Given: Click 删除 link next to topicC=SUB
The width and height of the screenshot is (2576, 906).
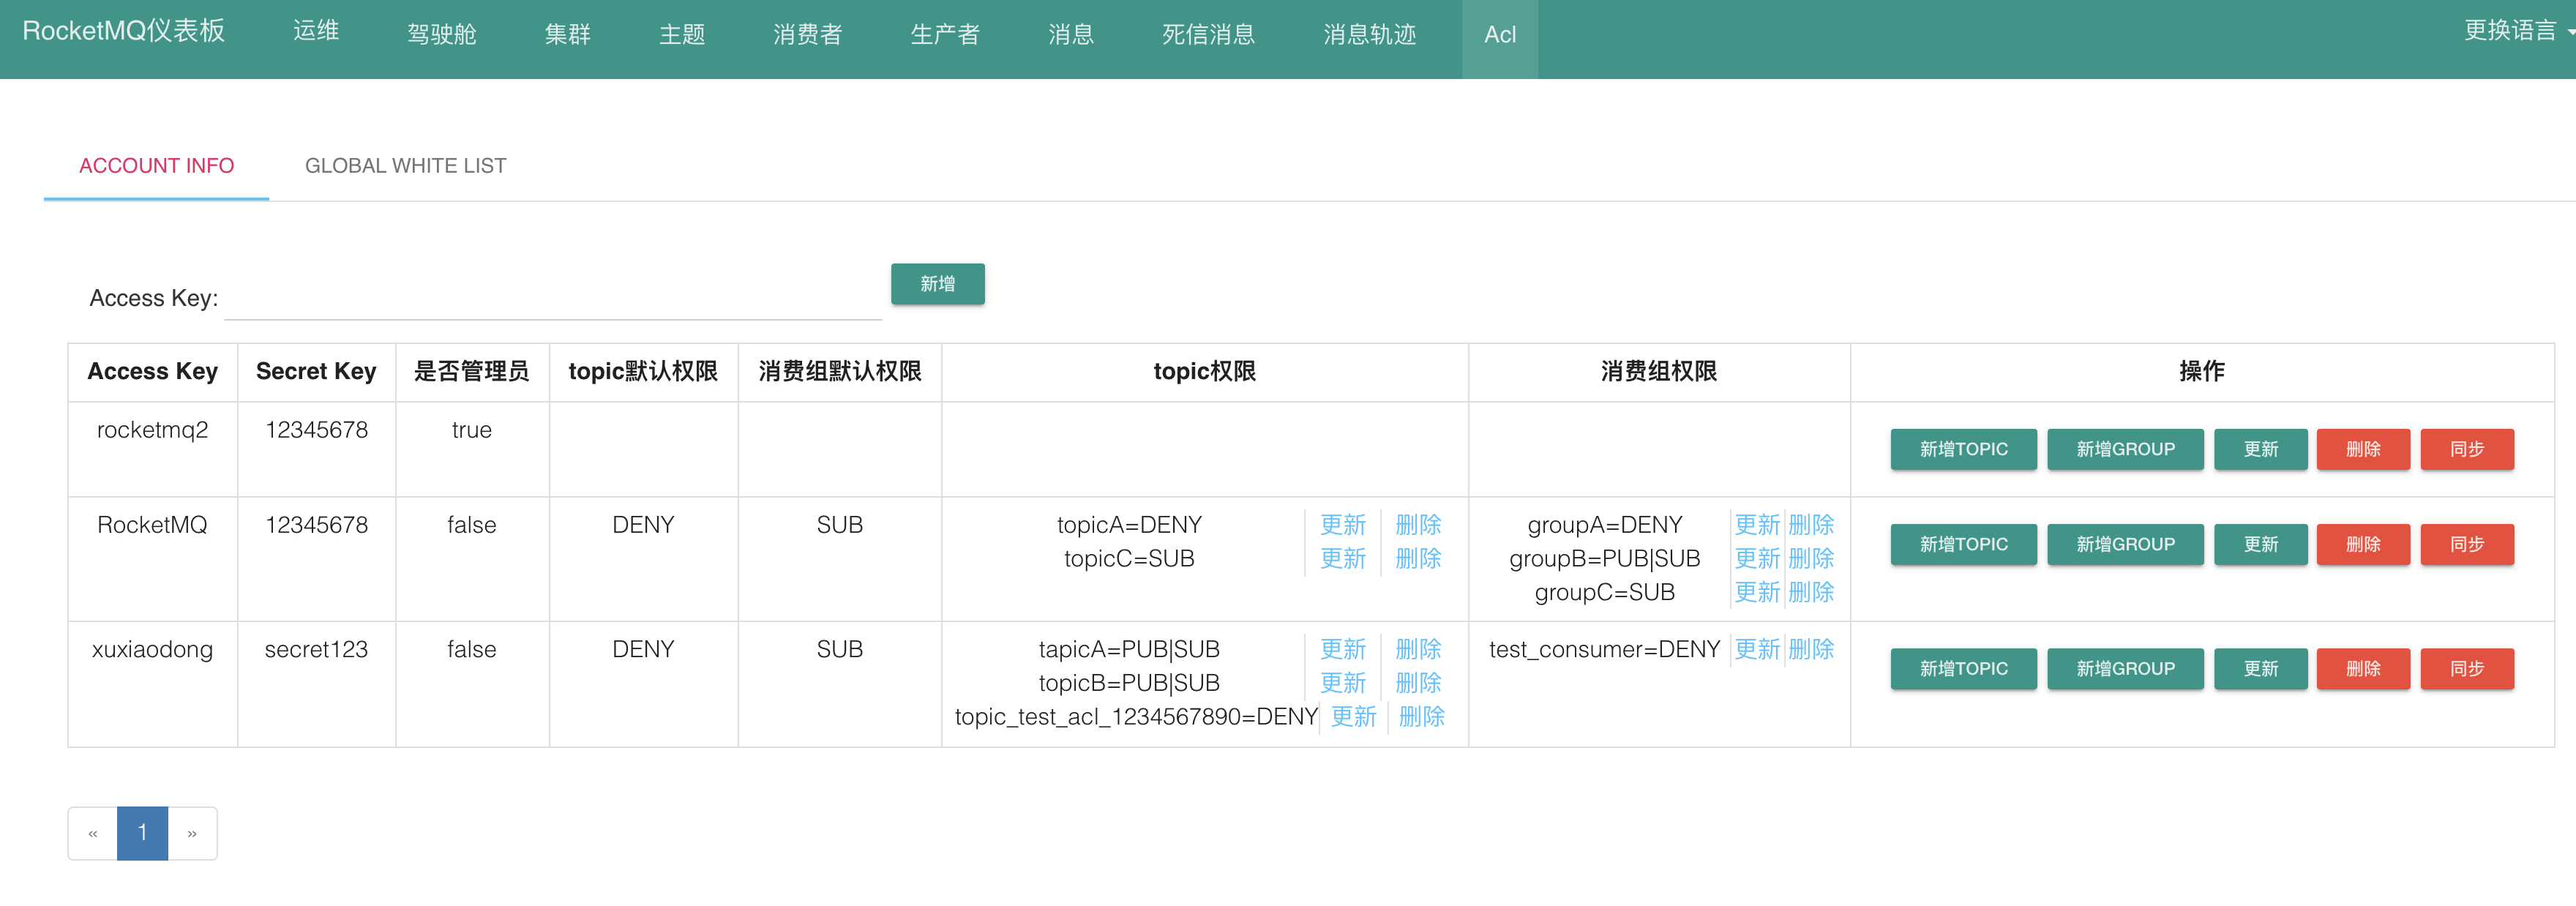Looking at the screenshot, I should pos(1417,559).
